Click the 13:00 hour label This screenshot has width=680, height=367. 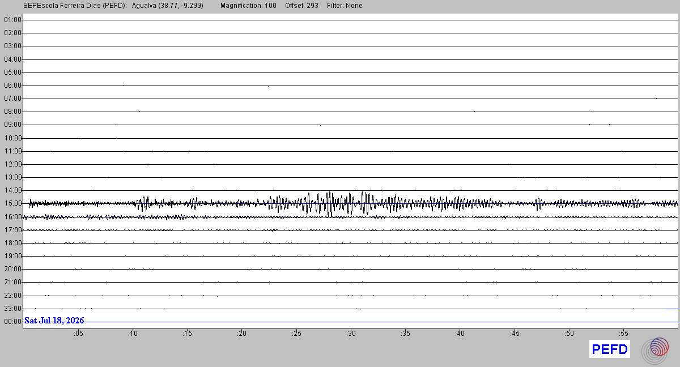tap(12, 177)
